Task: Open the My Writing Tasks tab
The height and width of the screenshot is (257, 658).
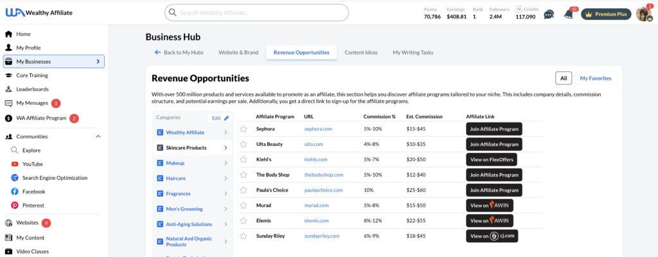Action: coord(413,53)
